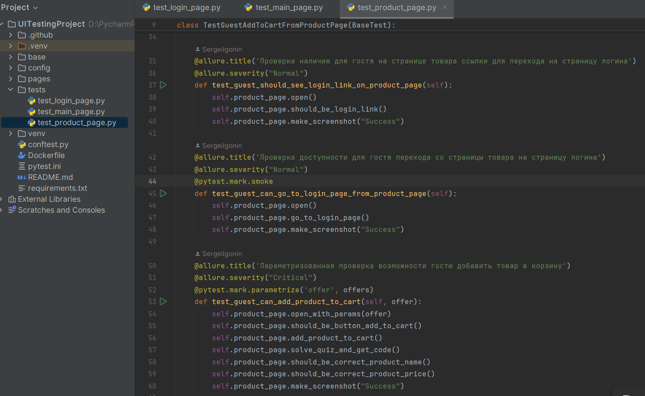Screen dimensions: 645x396
Task: Run test_guest_should_see_login_link_on_product_page from the gutter icon
Action: tap(163, 85)
